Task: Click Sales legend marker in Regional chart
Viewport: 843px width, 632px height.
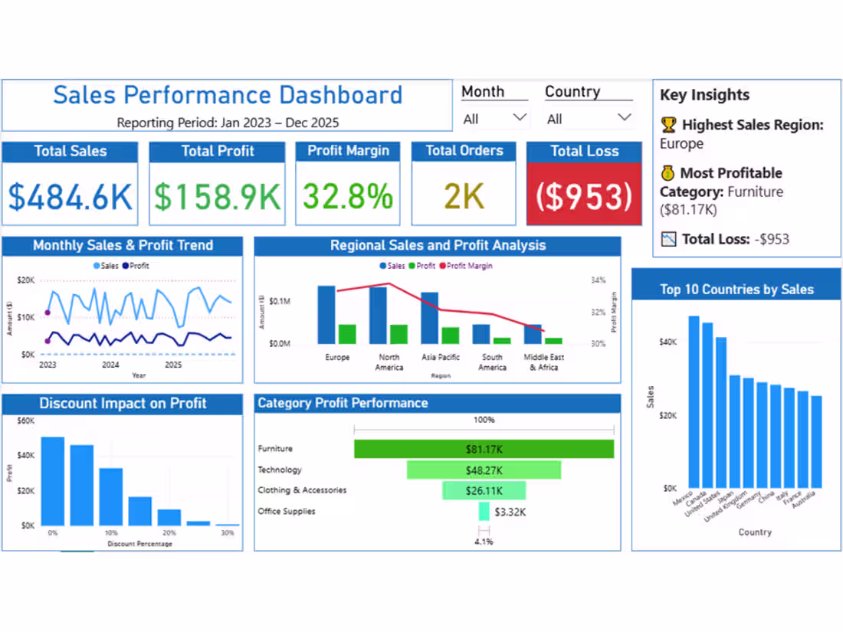Action: (x=382, y=266)
